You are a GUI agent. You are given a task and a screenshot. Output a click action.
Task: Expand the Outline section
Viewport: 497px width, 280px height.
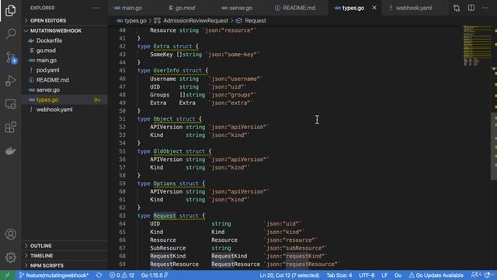[x=64, y=246]
